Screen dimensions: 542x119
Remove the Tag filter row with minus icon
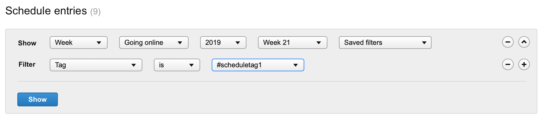click(x=508, y=64)
